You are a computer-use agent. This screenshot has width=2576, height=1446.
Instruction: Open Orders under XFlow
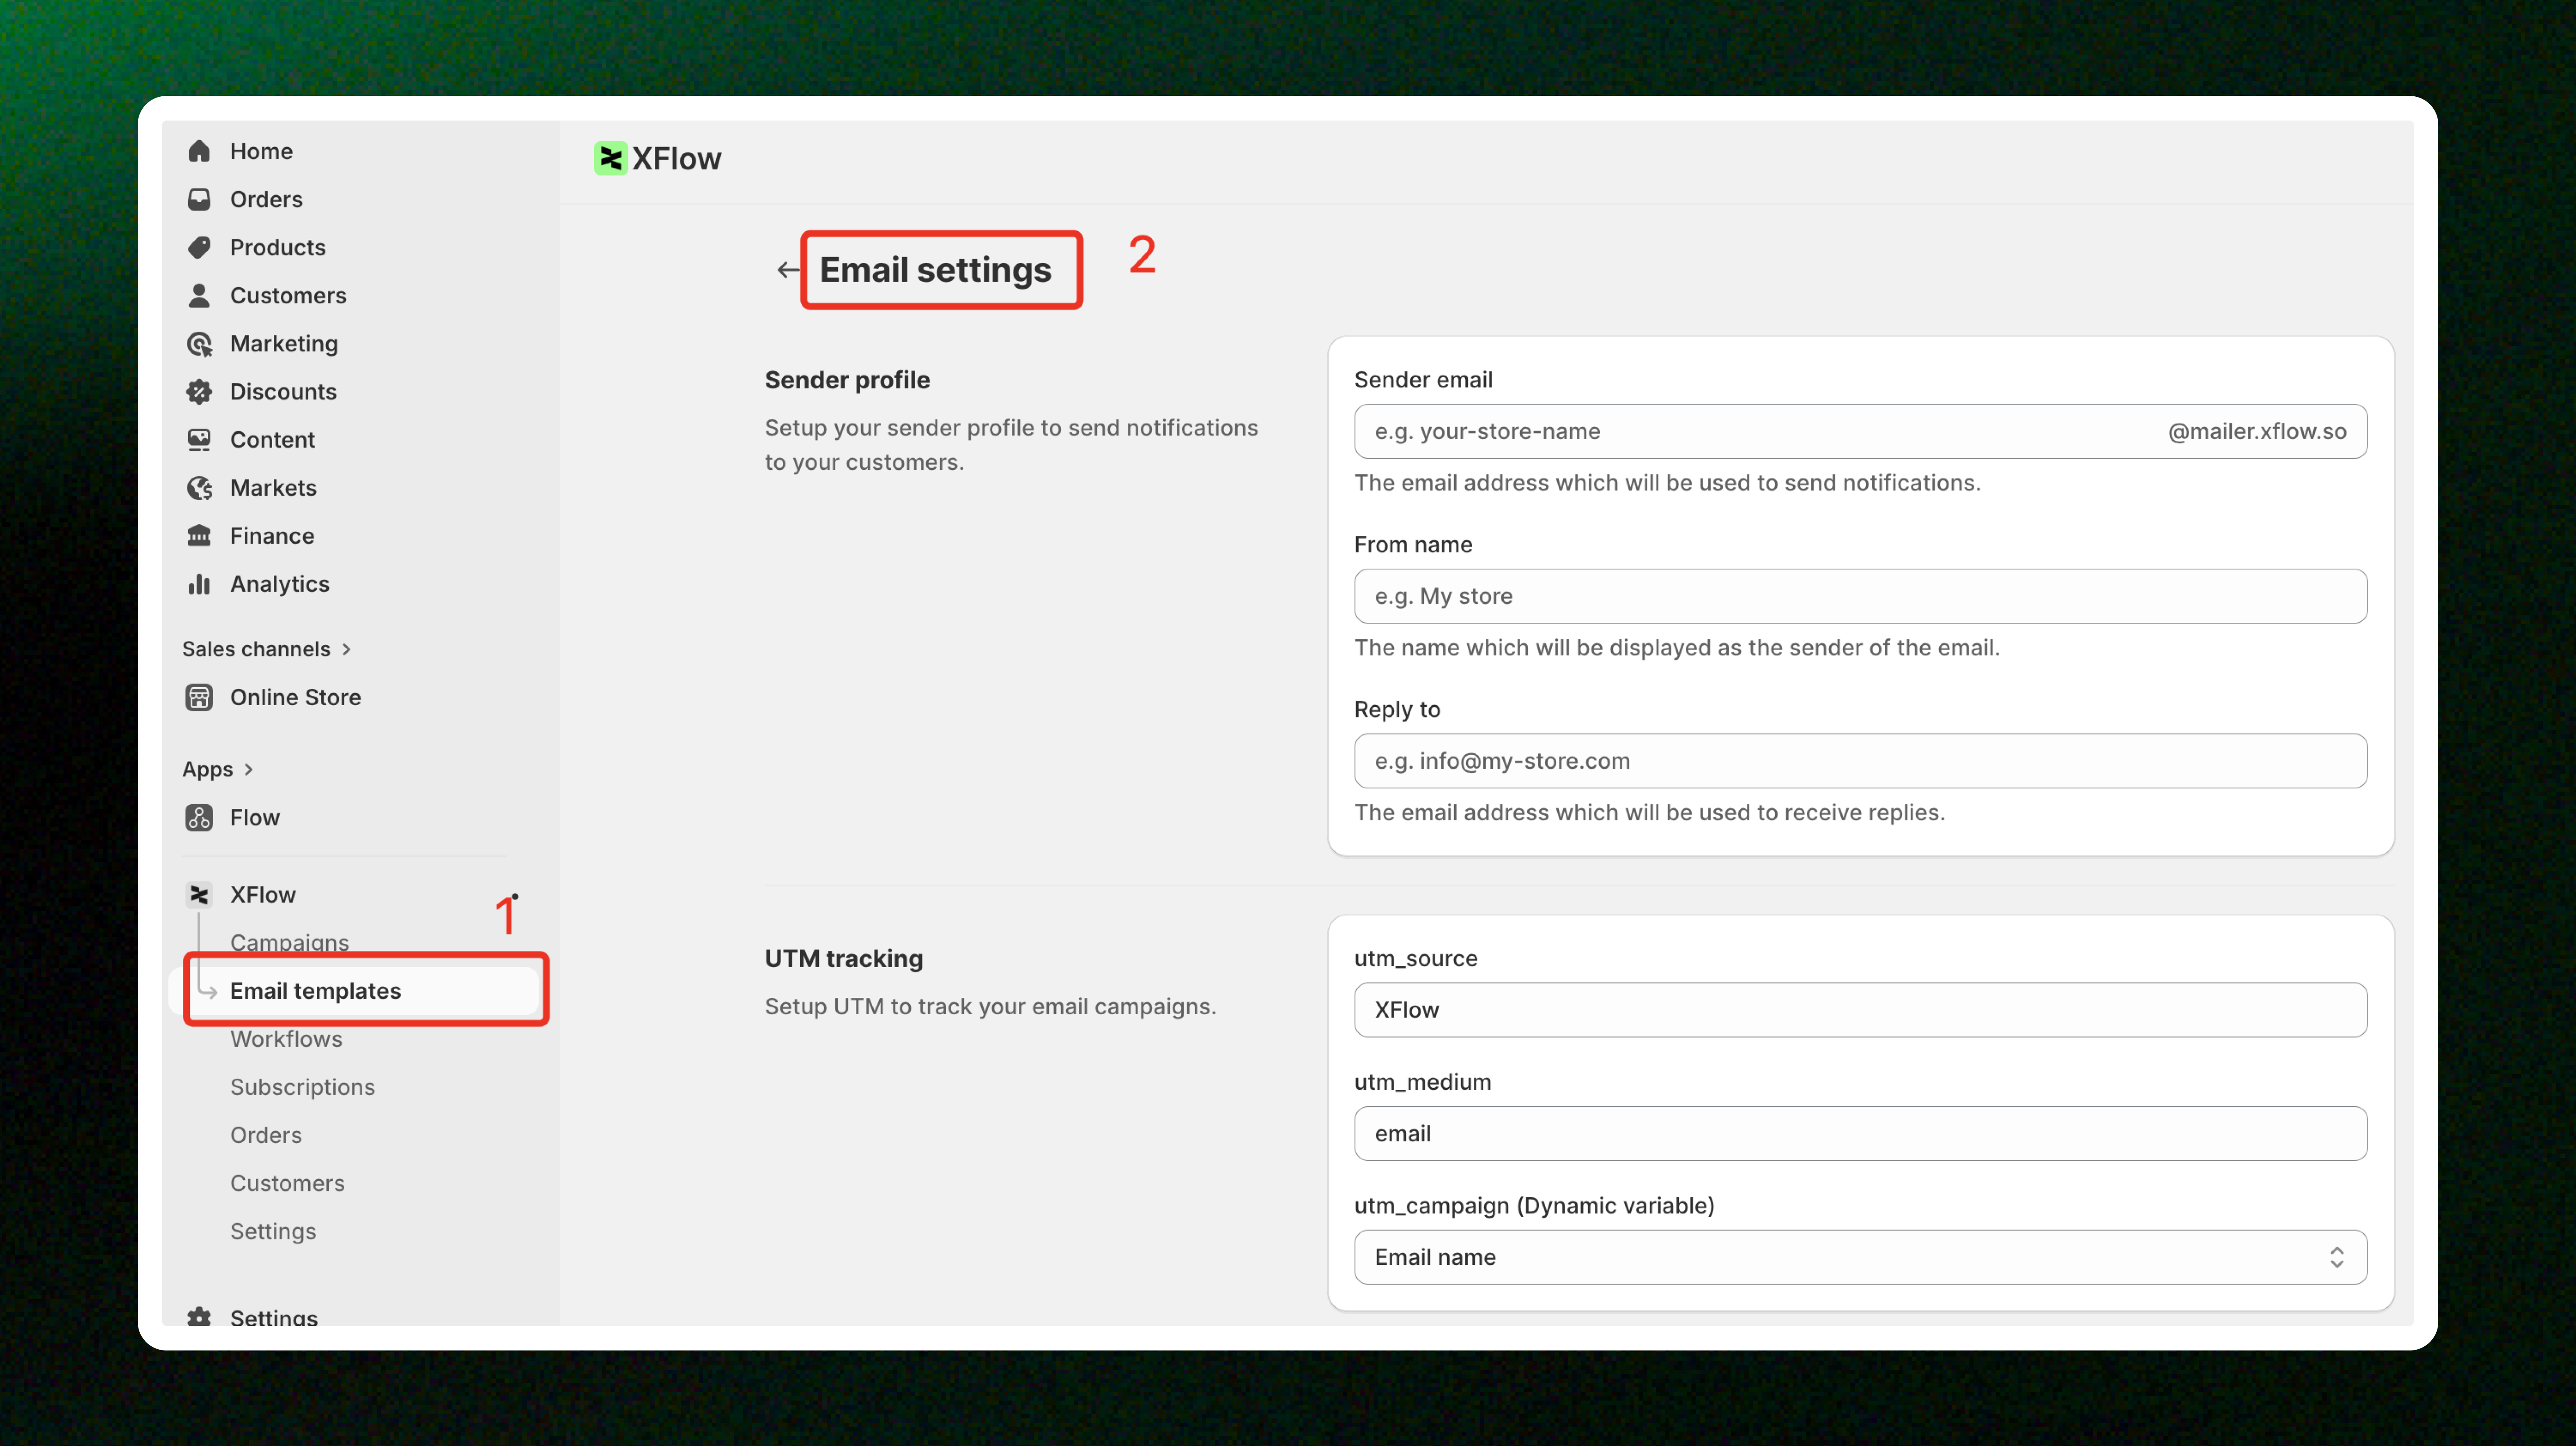coord(266,1134)
